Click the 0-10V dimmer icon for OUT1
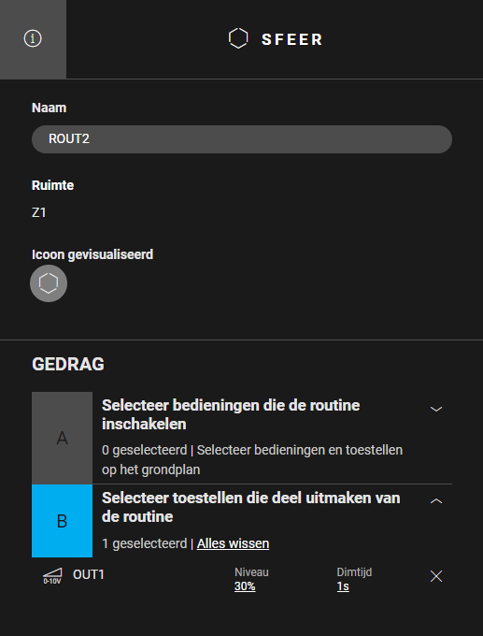 click(52, 576)
